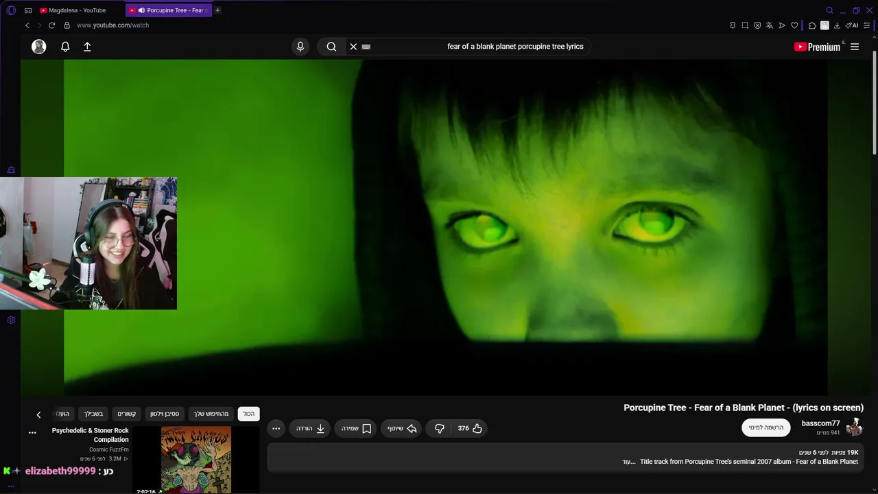Edit the search field text 'fear of a blank planet'
This screenshot has height=494, width=878.
tap(515, 47)
